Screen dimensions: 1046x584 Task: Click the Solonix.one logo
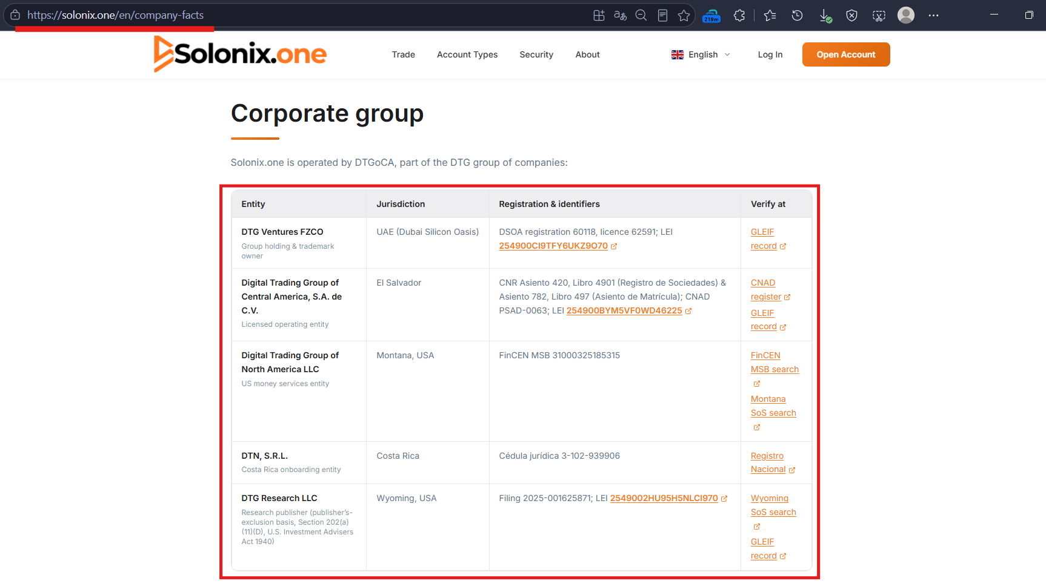(x=240, y=54)
